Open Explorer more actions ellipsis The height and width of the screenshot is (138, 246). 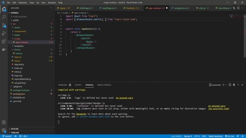(51, 8)
